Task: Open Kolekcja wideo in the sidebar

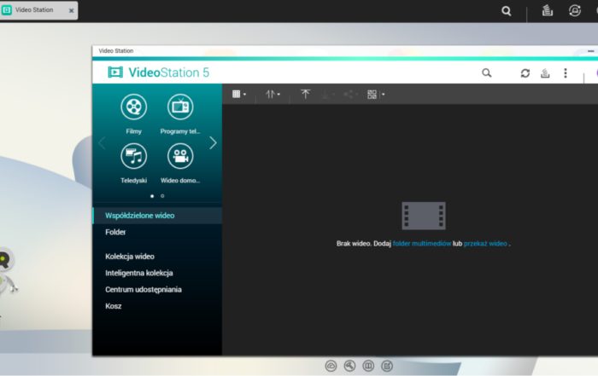Action: [157, 257]
